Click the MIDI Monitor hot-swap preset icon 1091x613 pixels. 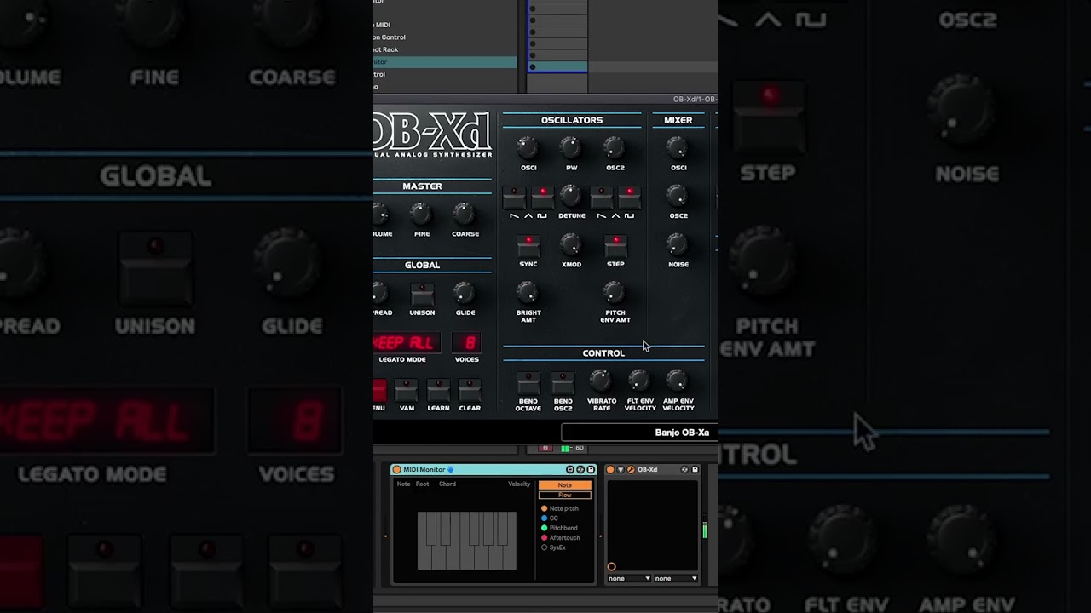[580, 470]
